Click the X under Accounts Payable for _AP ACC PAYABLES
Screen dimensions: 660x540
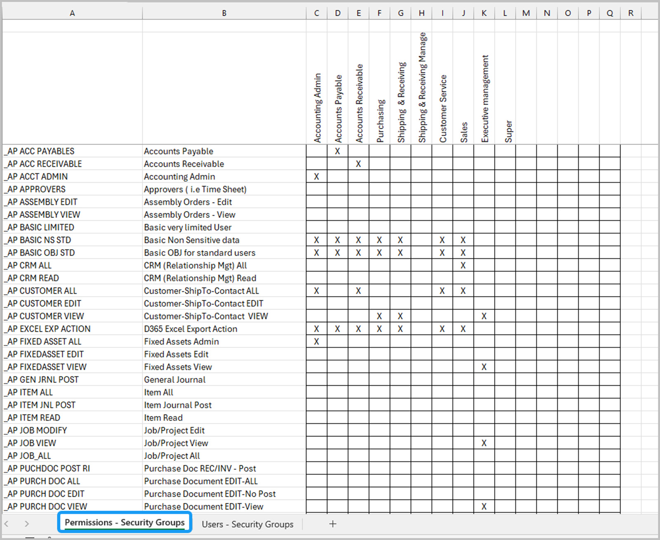337,151
